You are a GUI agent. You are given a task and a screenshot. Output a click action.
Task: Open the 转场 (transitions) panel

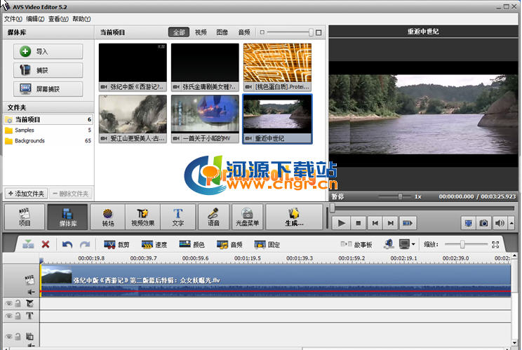(x=107, y=217)
